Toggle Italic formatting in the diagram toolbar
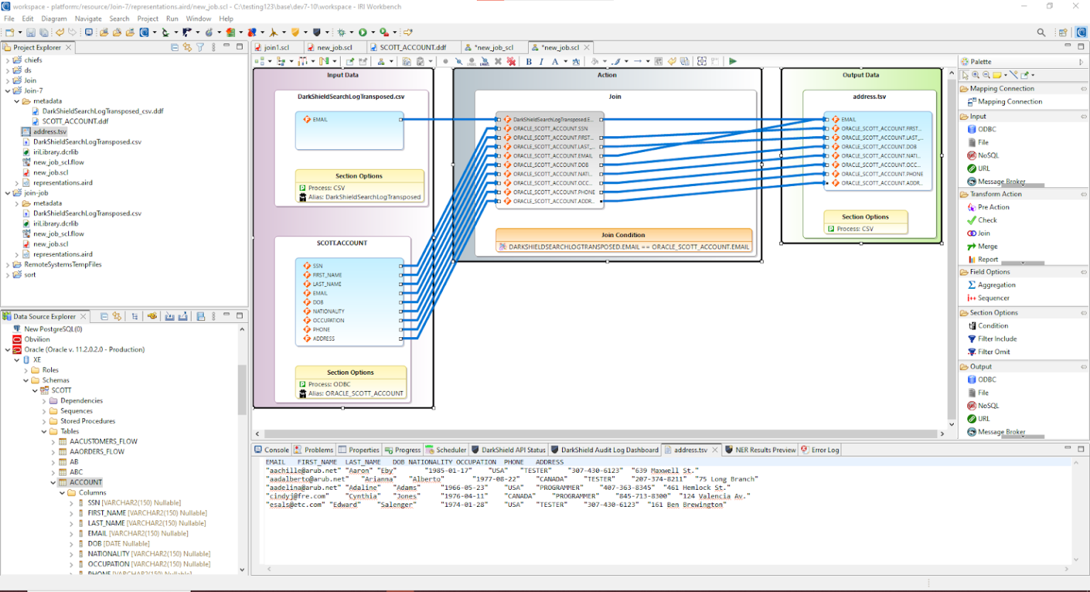The width and height of the screenshot is (1090, 592). (x=541, y=61)
